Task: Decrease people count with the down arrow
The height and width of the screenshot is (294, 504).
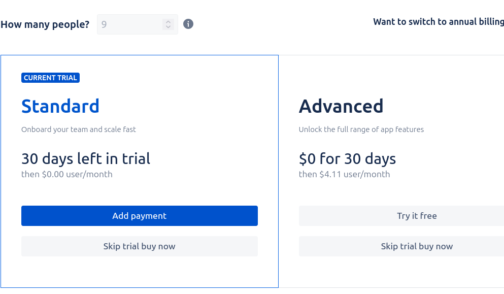Action: tap(168, 27)
